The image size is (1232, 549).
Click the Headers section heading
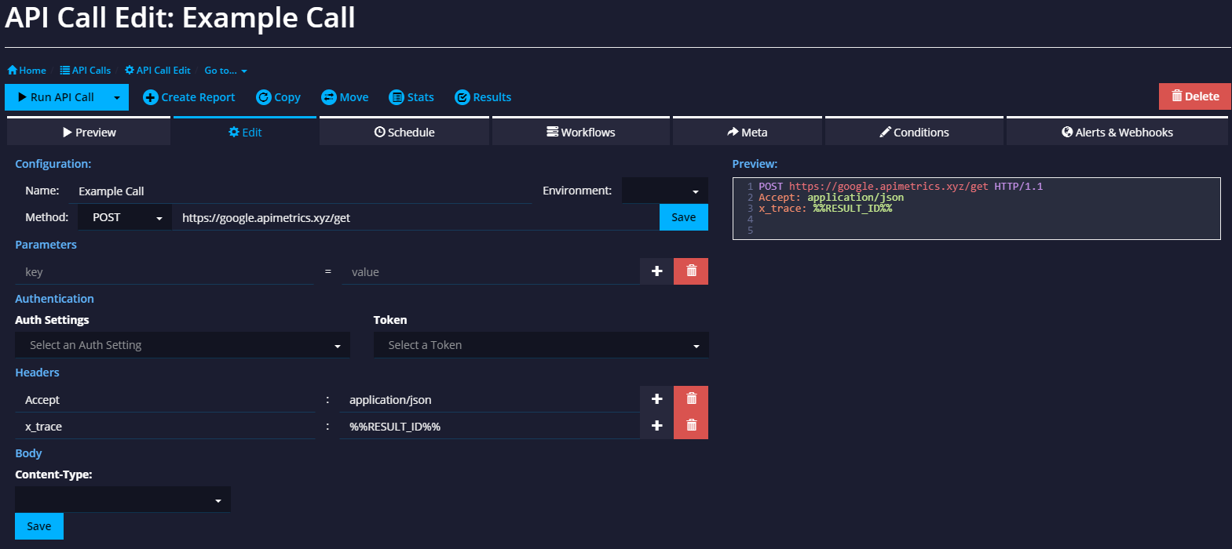[x=37, y=373]
